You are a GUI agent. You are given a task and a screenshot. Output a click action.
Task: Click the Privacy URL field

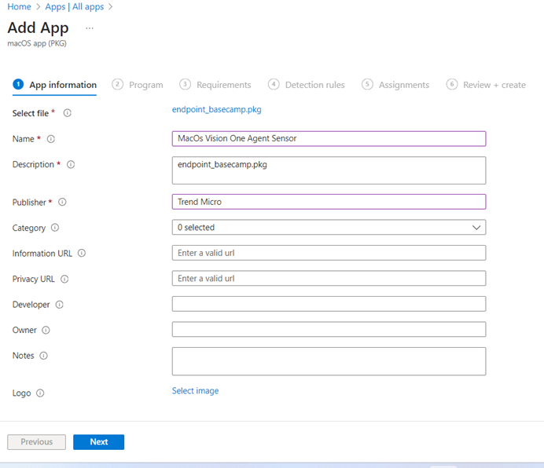[x=329, y=279]
